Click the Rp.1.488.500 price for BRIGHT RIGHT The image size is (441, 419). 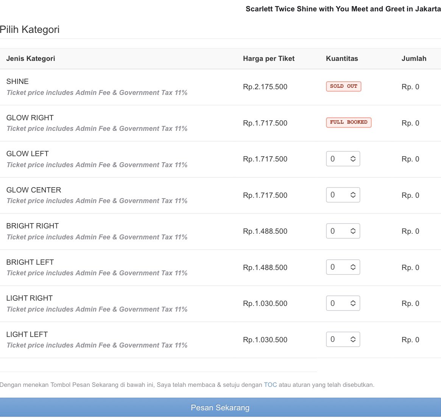click(x=265, y=231)
